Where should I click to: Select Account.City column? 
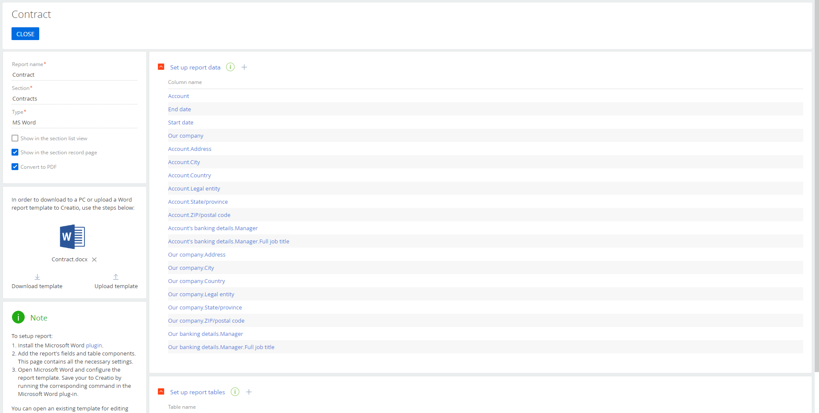click(184, 162)
